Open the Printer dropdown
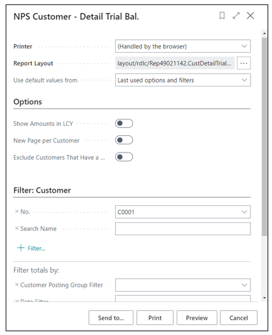 pos(183,46)
